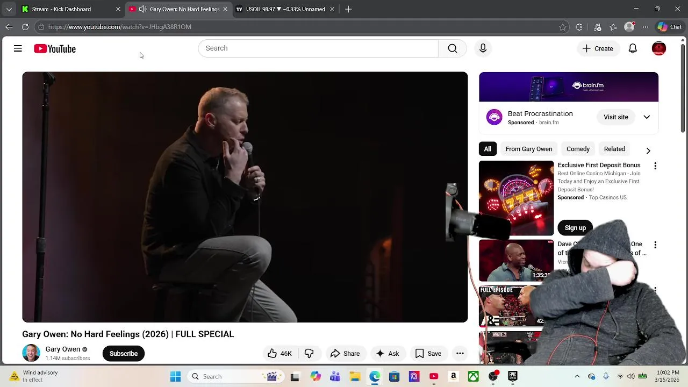Show hidden system tray icons
The height and width of the screenshot is (387, 688).
(x=577, y=376)
